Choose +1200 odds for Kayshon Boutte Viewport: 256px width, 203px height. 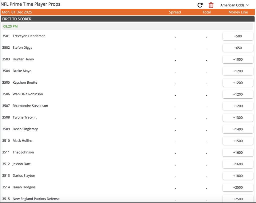point(238,83)
